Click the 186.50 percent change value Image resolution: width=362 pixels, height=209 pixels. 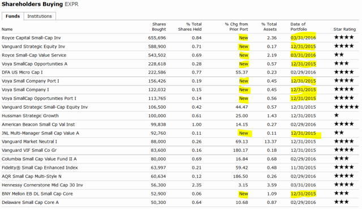coord(240,176)
